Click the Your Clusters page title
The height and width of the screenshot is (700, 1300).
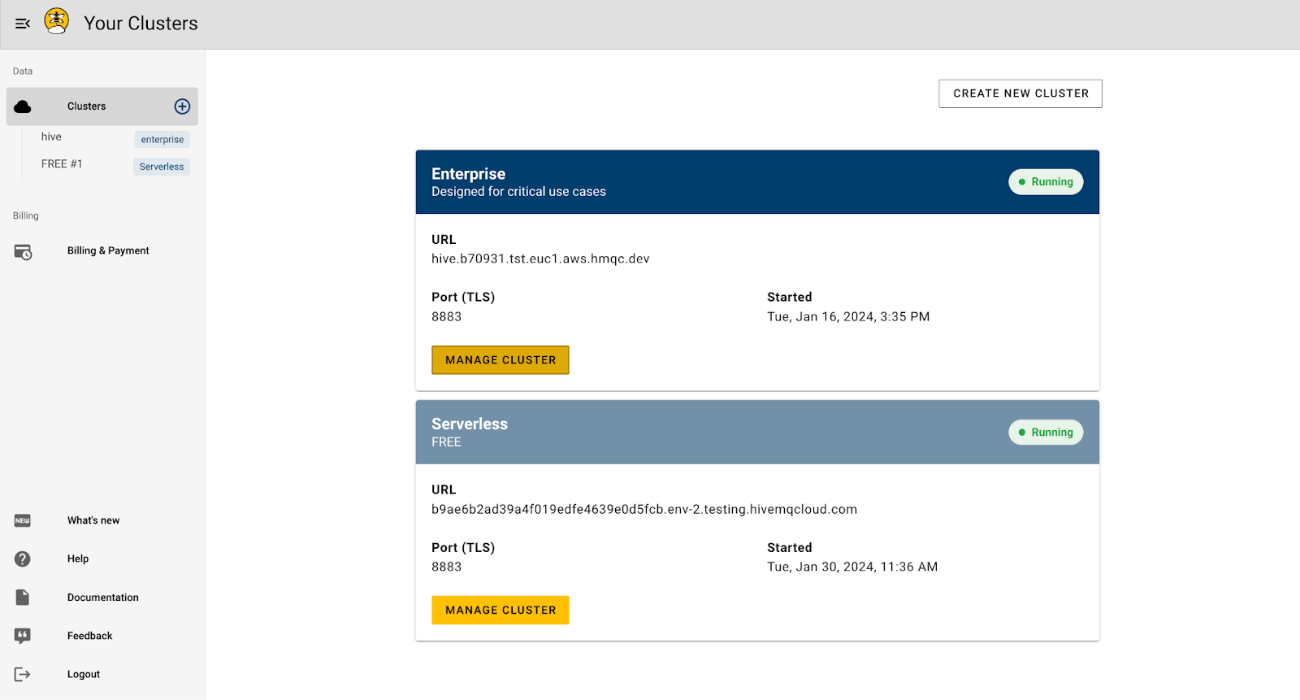[141, 24]
